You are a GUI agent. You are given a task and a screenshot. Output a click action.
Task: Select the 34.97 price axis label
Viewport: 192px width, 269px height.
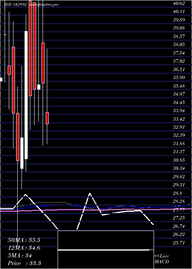pyautogui.click(x=179, y=94)
